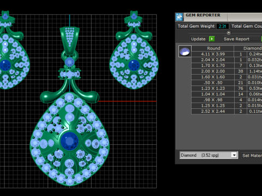Click the Round column header

(212, 48)
